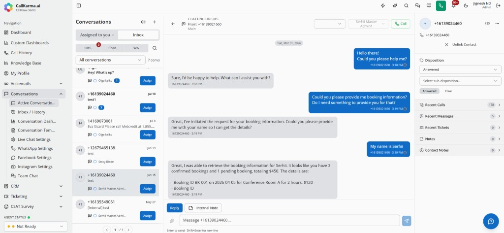Select the SMS channel tab

pos(88,48)
